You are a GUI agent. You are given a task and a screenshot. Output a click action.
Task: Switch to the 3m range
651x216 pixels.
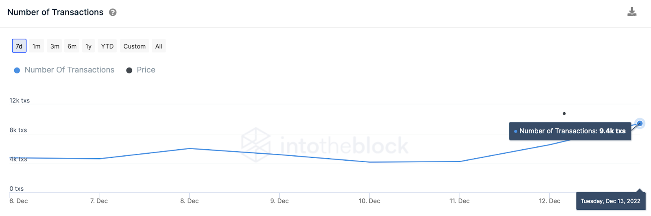point(55,46)
